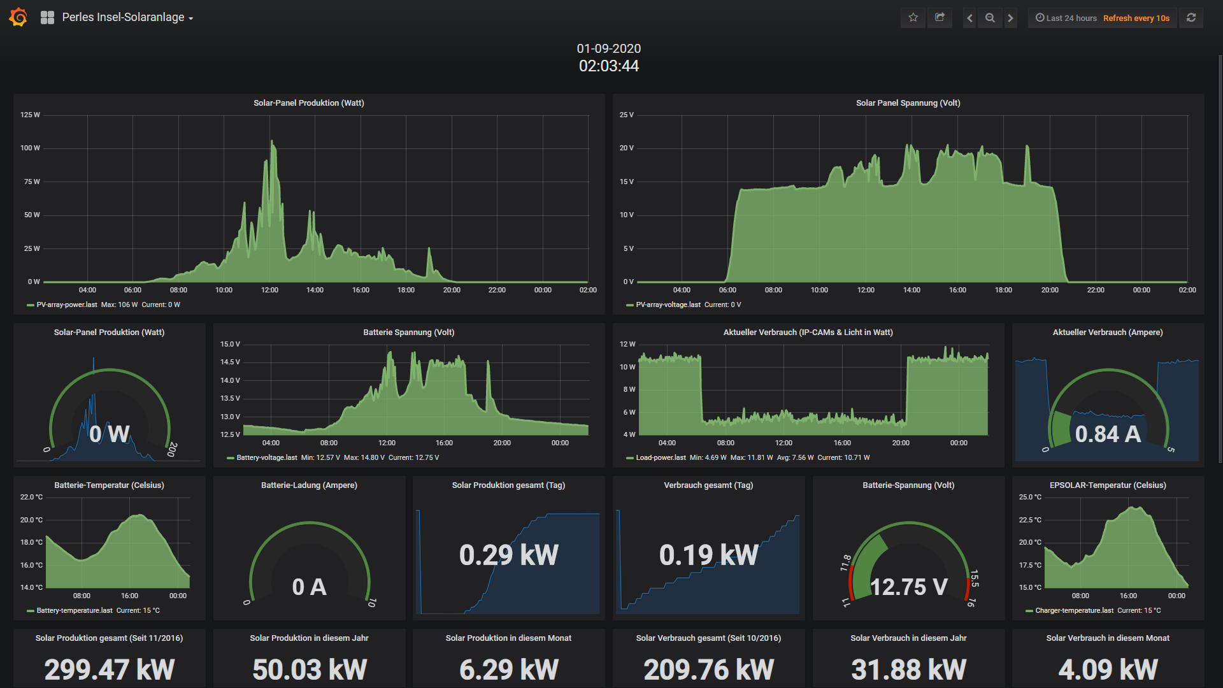
Task: Zoom out the time range
Action: [990, 18]
